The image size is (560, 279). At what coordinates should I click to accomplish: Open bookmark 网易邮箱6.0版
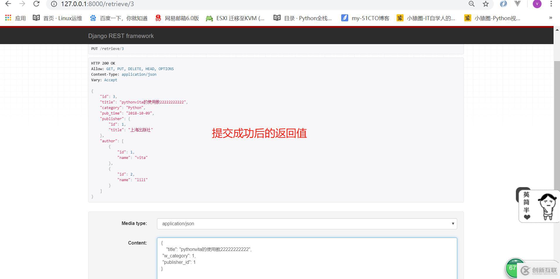point(177,18)
